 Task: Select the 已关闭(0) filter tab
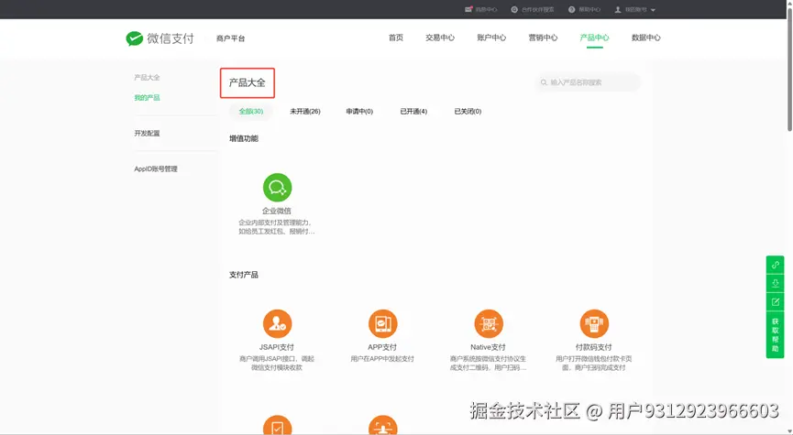click(468, 111)
